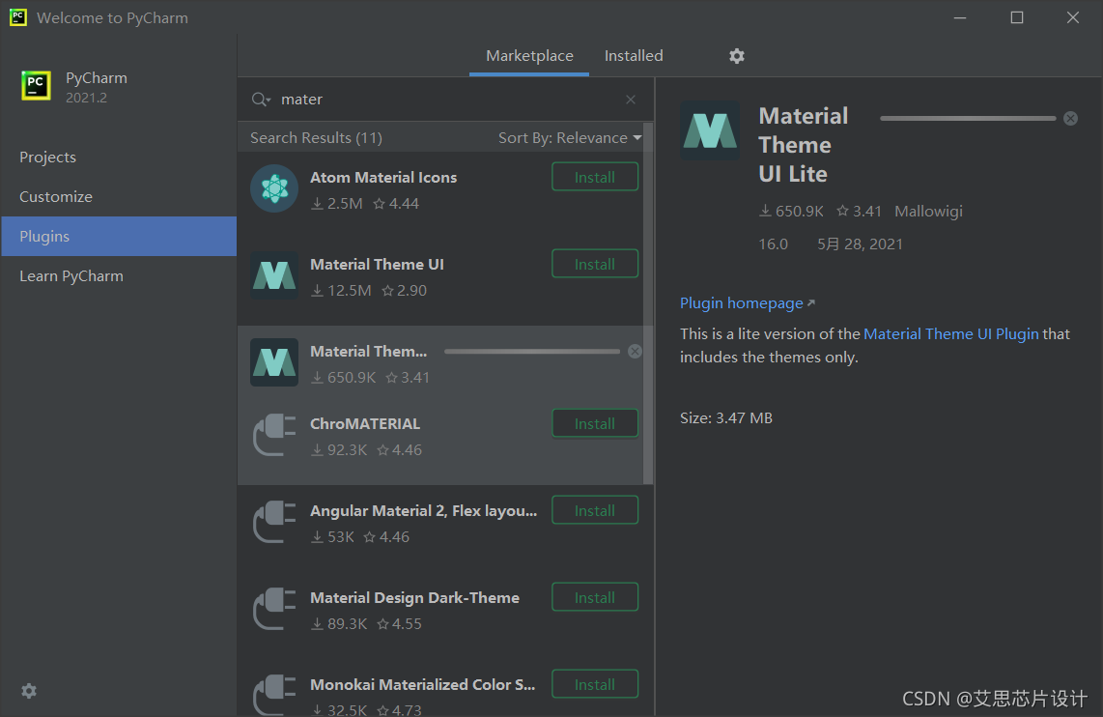Click the Monokai Materialized Color plug icon
This screenshot has width=1103, height=717.
[274, 695]
